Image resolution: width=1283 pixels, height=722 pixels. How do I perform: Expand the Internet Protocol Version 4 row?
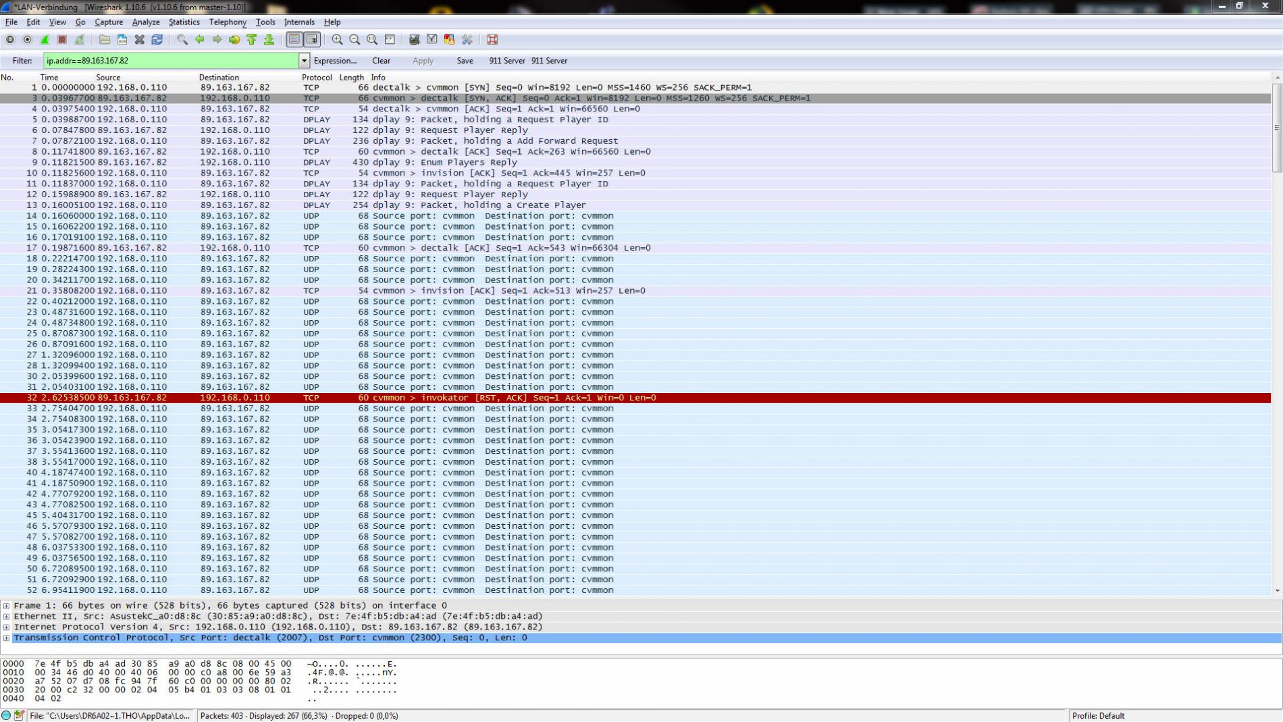6,627
